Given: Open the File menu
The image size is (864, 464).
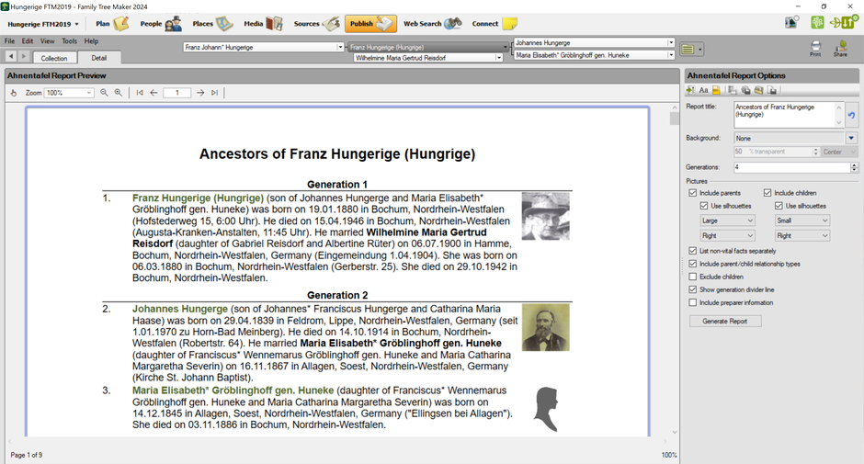Looking at the screenshot, I should (9, 41).
